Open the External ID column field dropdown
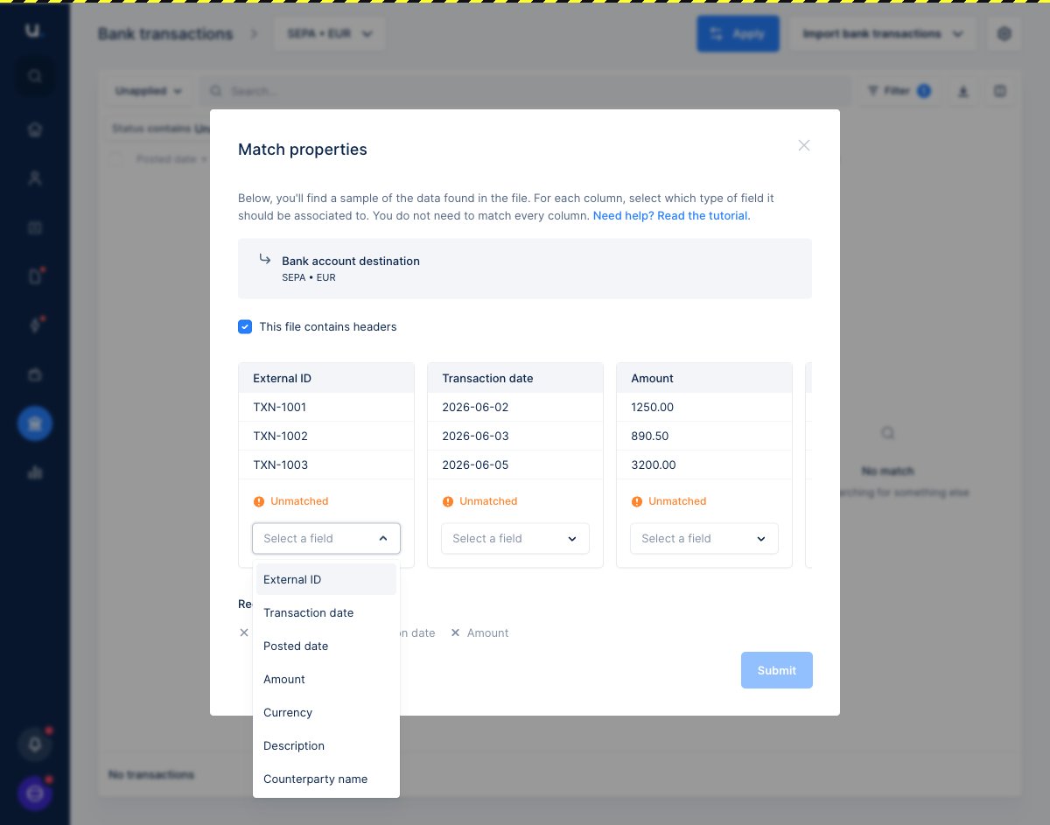The image size is (1050, 825). pyautogui.click(x=326, y=538)
